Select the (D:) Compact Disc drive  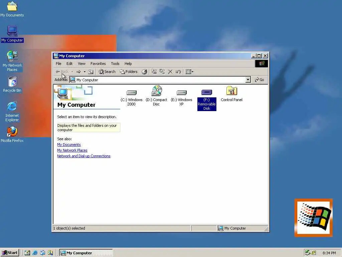pos(156,96)
